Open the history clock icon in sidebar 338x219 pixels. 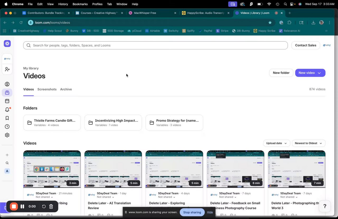coord(7,127)
